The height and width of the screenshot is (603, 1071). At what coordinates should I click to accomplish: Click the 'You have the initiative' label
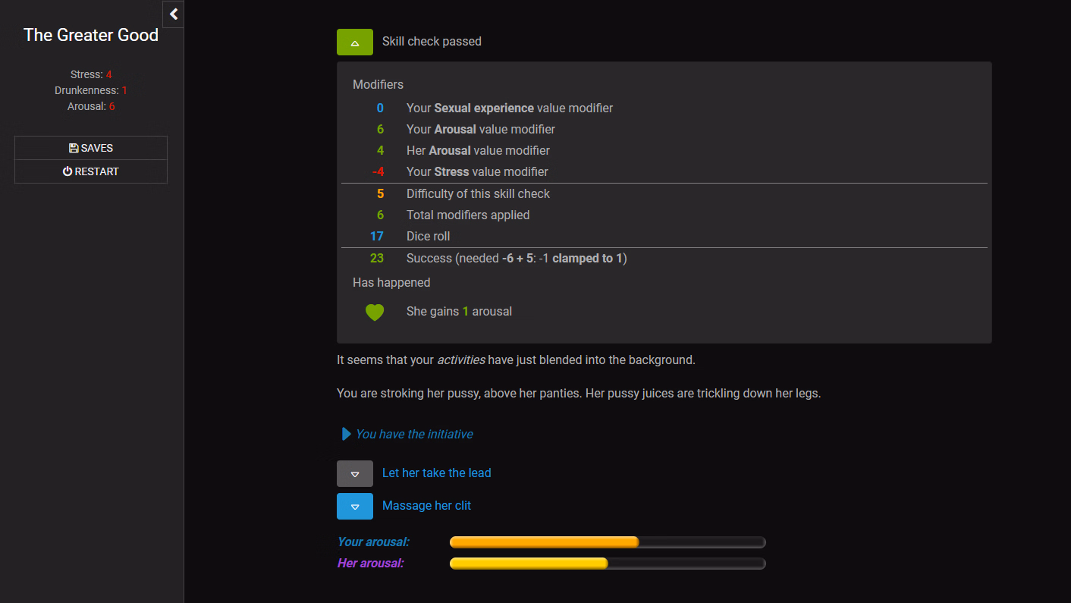point(414,433)
